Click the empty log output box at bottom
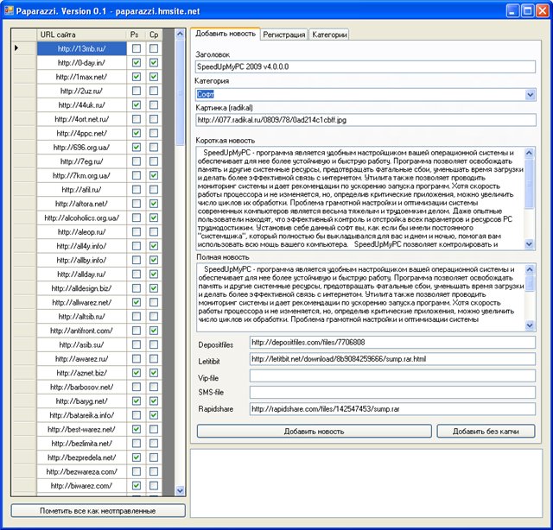Screen dimensions: 553x530 [366, 483]
